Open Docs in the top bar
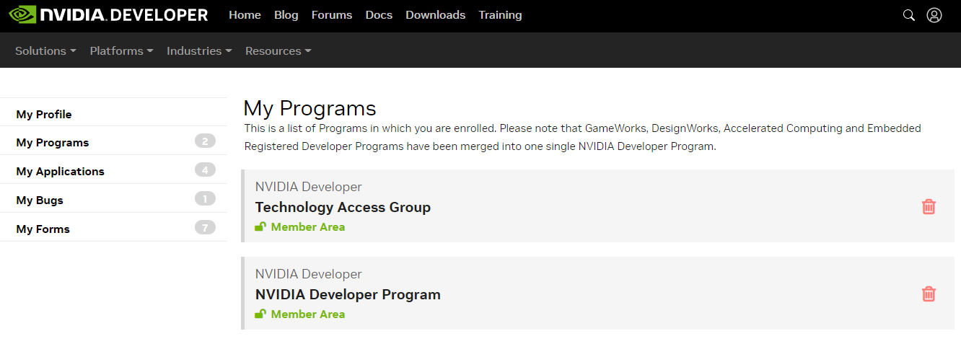The height and width of the screenshot is (344, 961). click(379, 14)
